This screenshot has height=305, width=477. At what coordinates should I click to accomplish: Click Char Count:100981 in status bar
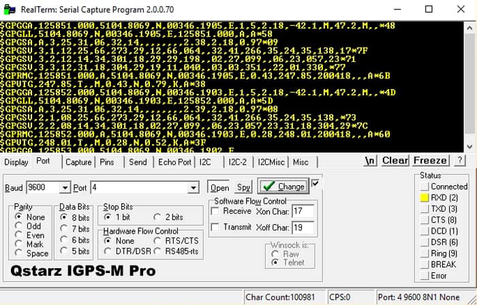coord(280,297)
